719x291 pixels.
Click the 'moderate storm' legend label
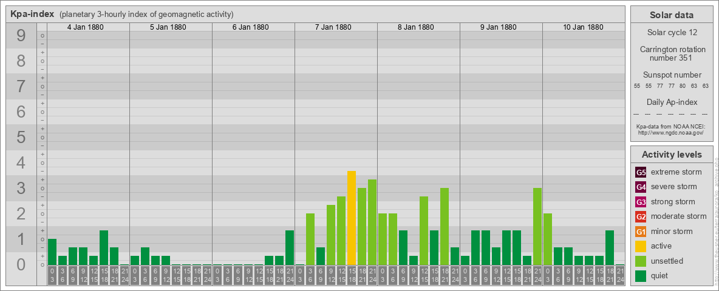679,216
